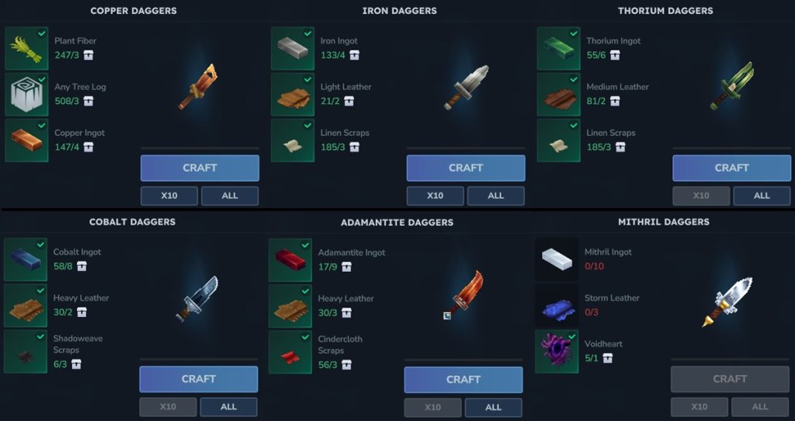This screenshot has height=421, width=795.
Task: Click ALL under Thorium Daggers
Action: click(762, 196)
